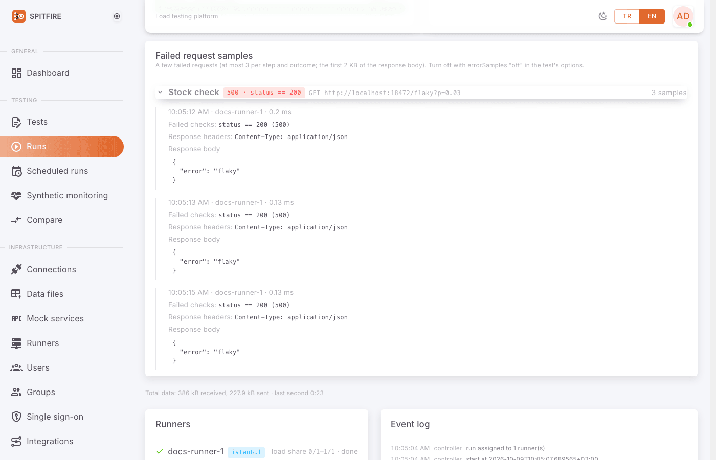Click 'run assigned to 1 runner(s)' event
This screenshot has height=460, width=716.
505,448
